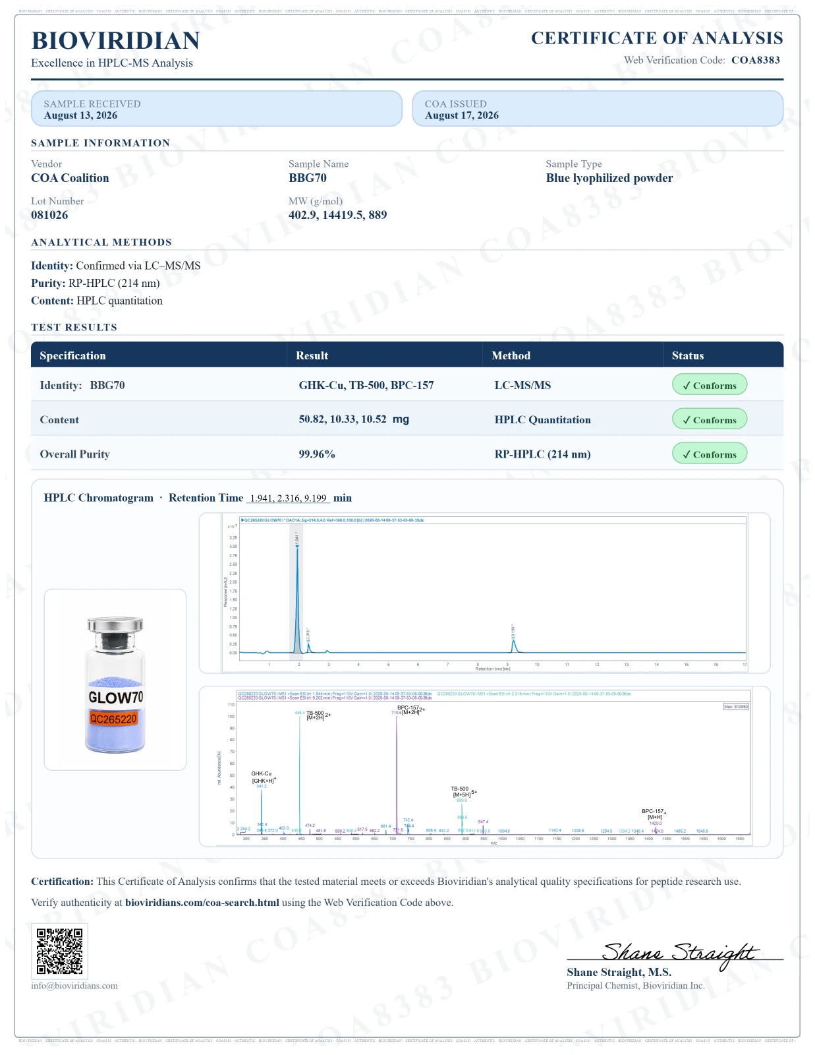Select the tagline Excellence in HPLC-MS Analysis

[112, 63]
